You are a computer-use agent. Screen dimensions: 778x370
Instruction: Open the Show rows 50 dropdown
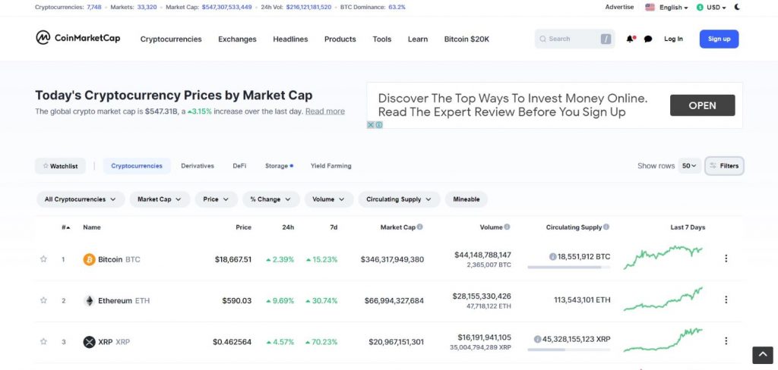click(x=689, y=166)
